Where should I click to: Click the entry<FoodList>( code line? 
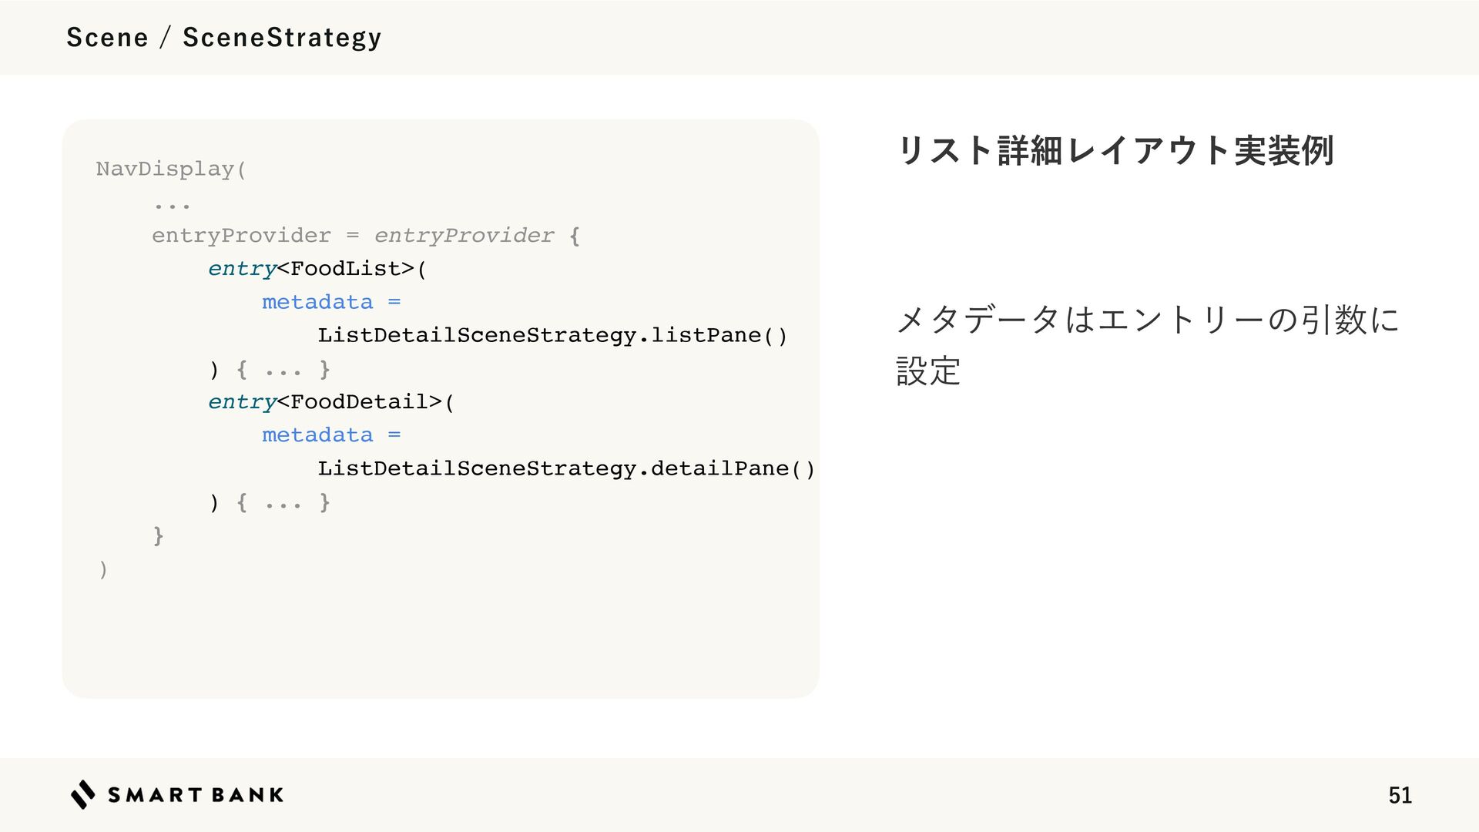[317, 268]
